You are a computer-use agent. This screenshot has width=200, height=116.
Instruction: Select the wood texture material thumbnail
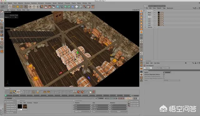[x=25, y=106]
